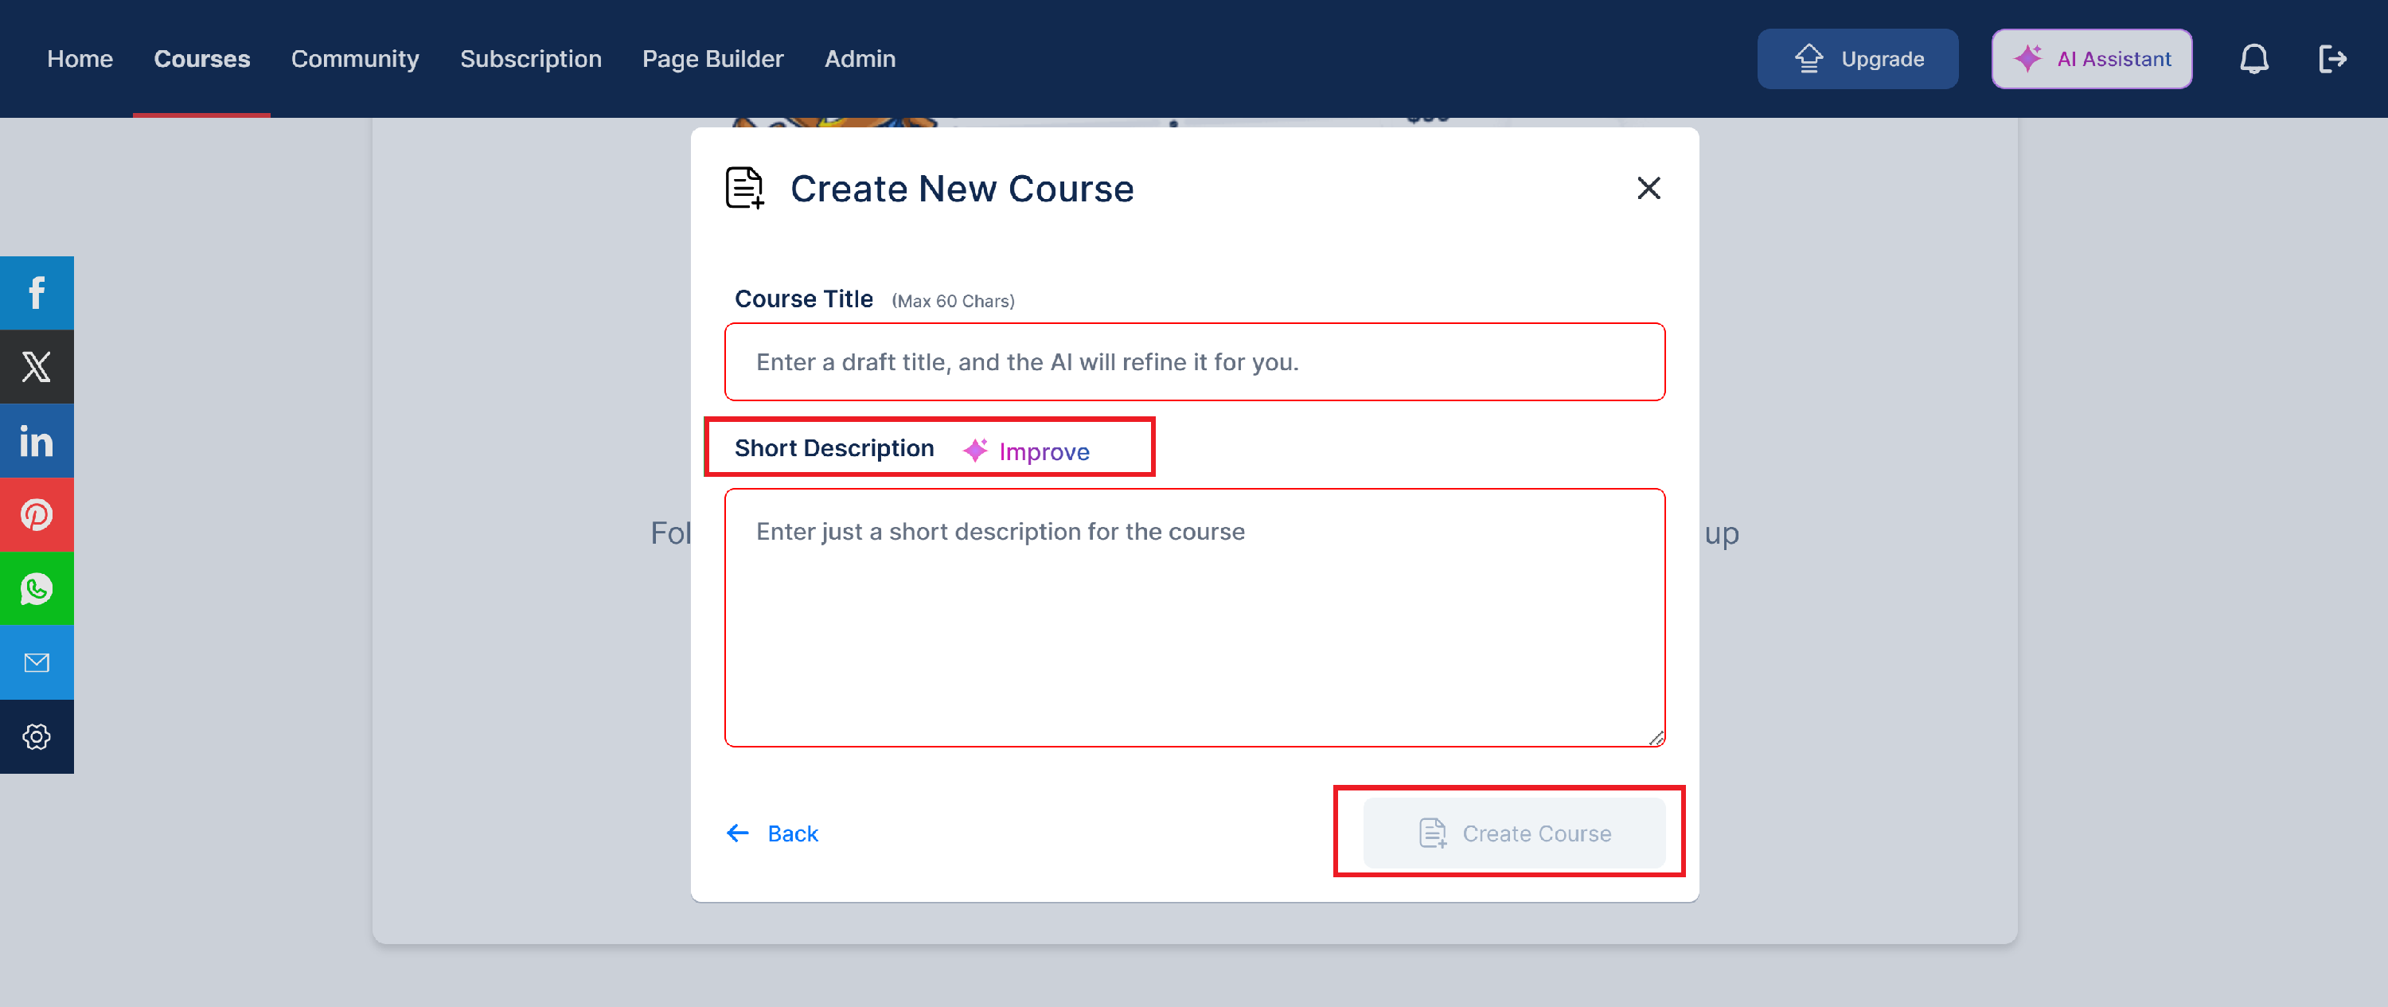Close the Create New Course dialog

point(1649,188)
